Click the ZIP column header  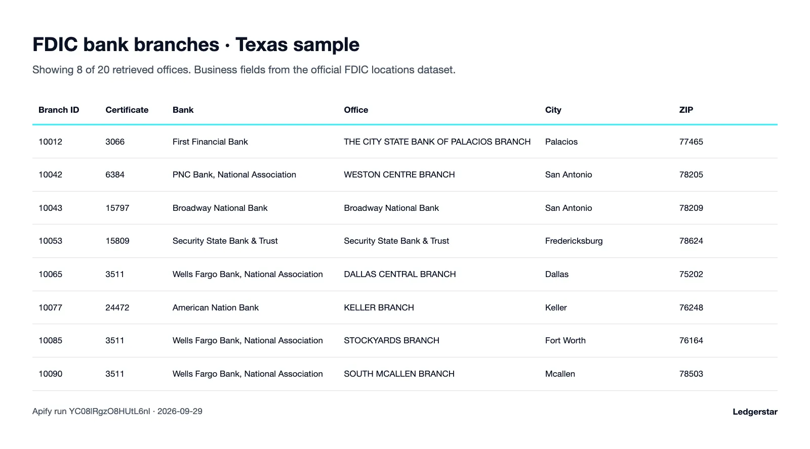coord(686,110)
